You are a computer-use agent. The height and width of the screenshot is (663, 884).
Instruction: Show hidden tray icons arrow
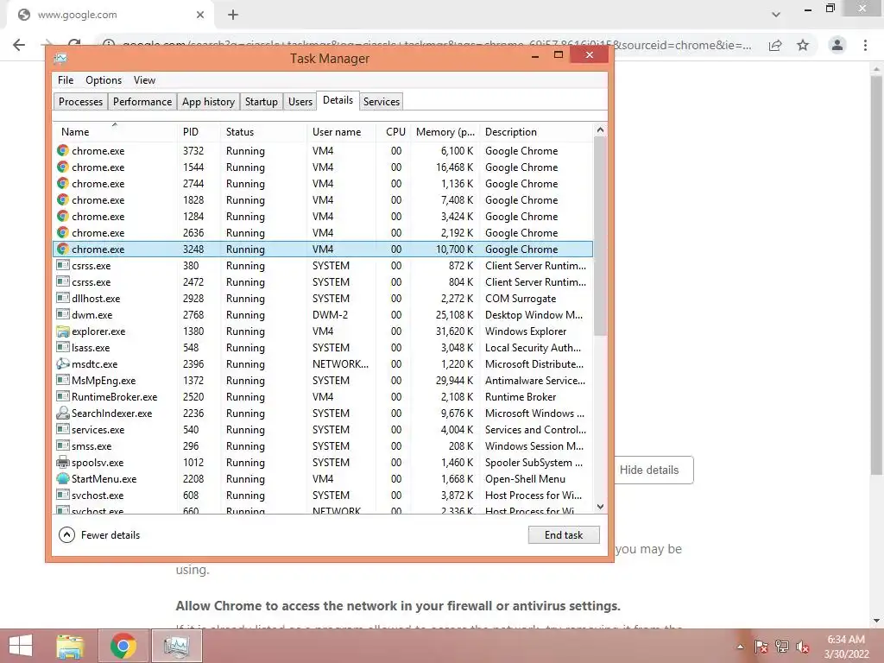click(x=740, y=647)
